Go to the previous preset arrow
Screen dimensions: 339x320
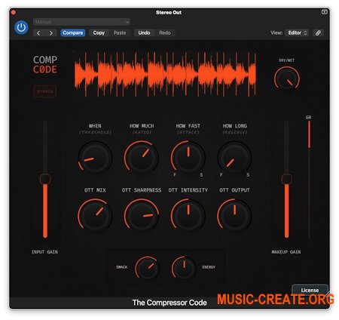(x=38, y=33)
